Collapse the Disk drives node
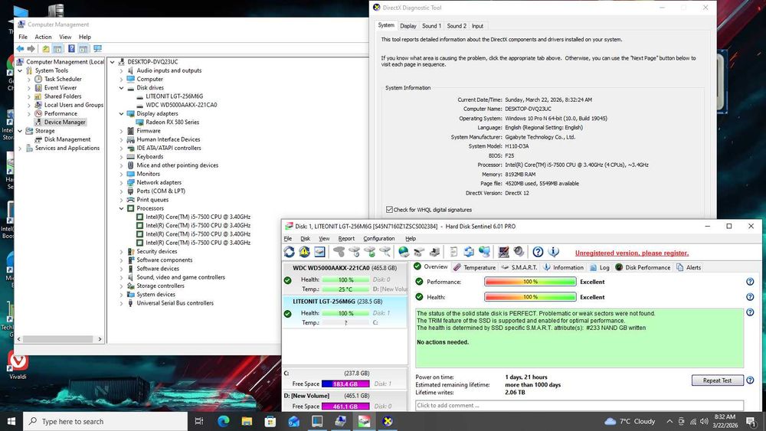This screenshot has width=766, height=431. pyautogui.click(x=121, y=88)
